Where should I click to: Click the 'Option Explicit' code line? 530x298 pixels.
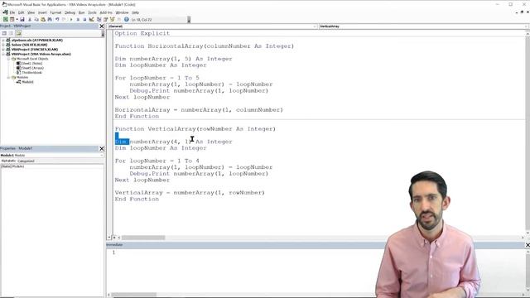pyautogui.click(x=142, y=33)
